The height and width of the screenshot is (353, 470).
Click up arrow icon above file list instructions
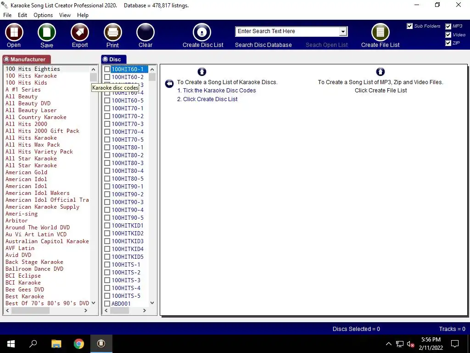click(x=380, y=72)
